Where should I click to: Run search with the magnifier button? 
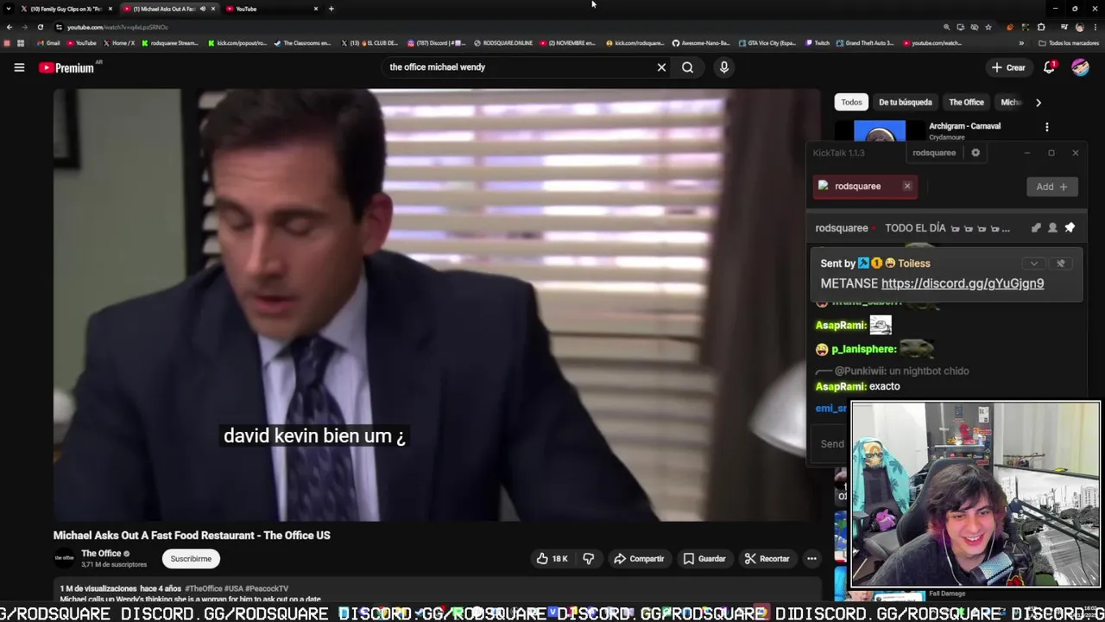[687, 67]
